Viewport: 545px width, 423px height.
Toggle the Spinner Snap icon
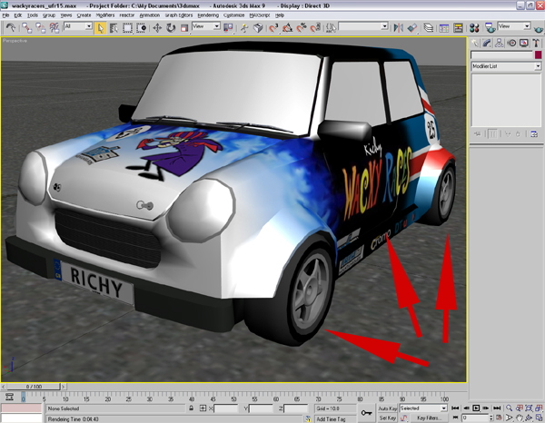[315, 28]
